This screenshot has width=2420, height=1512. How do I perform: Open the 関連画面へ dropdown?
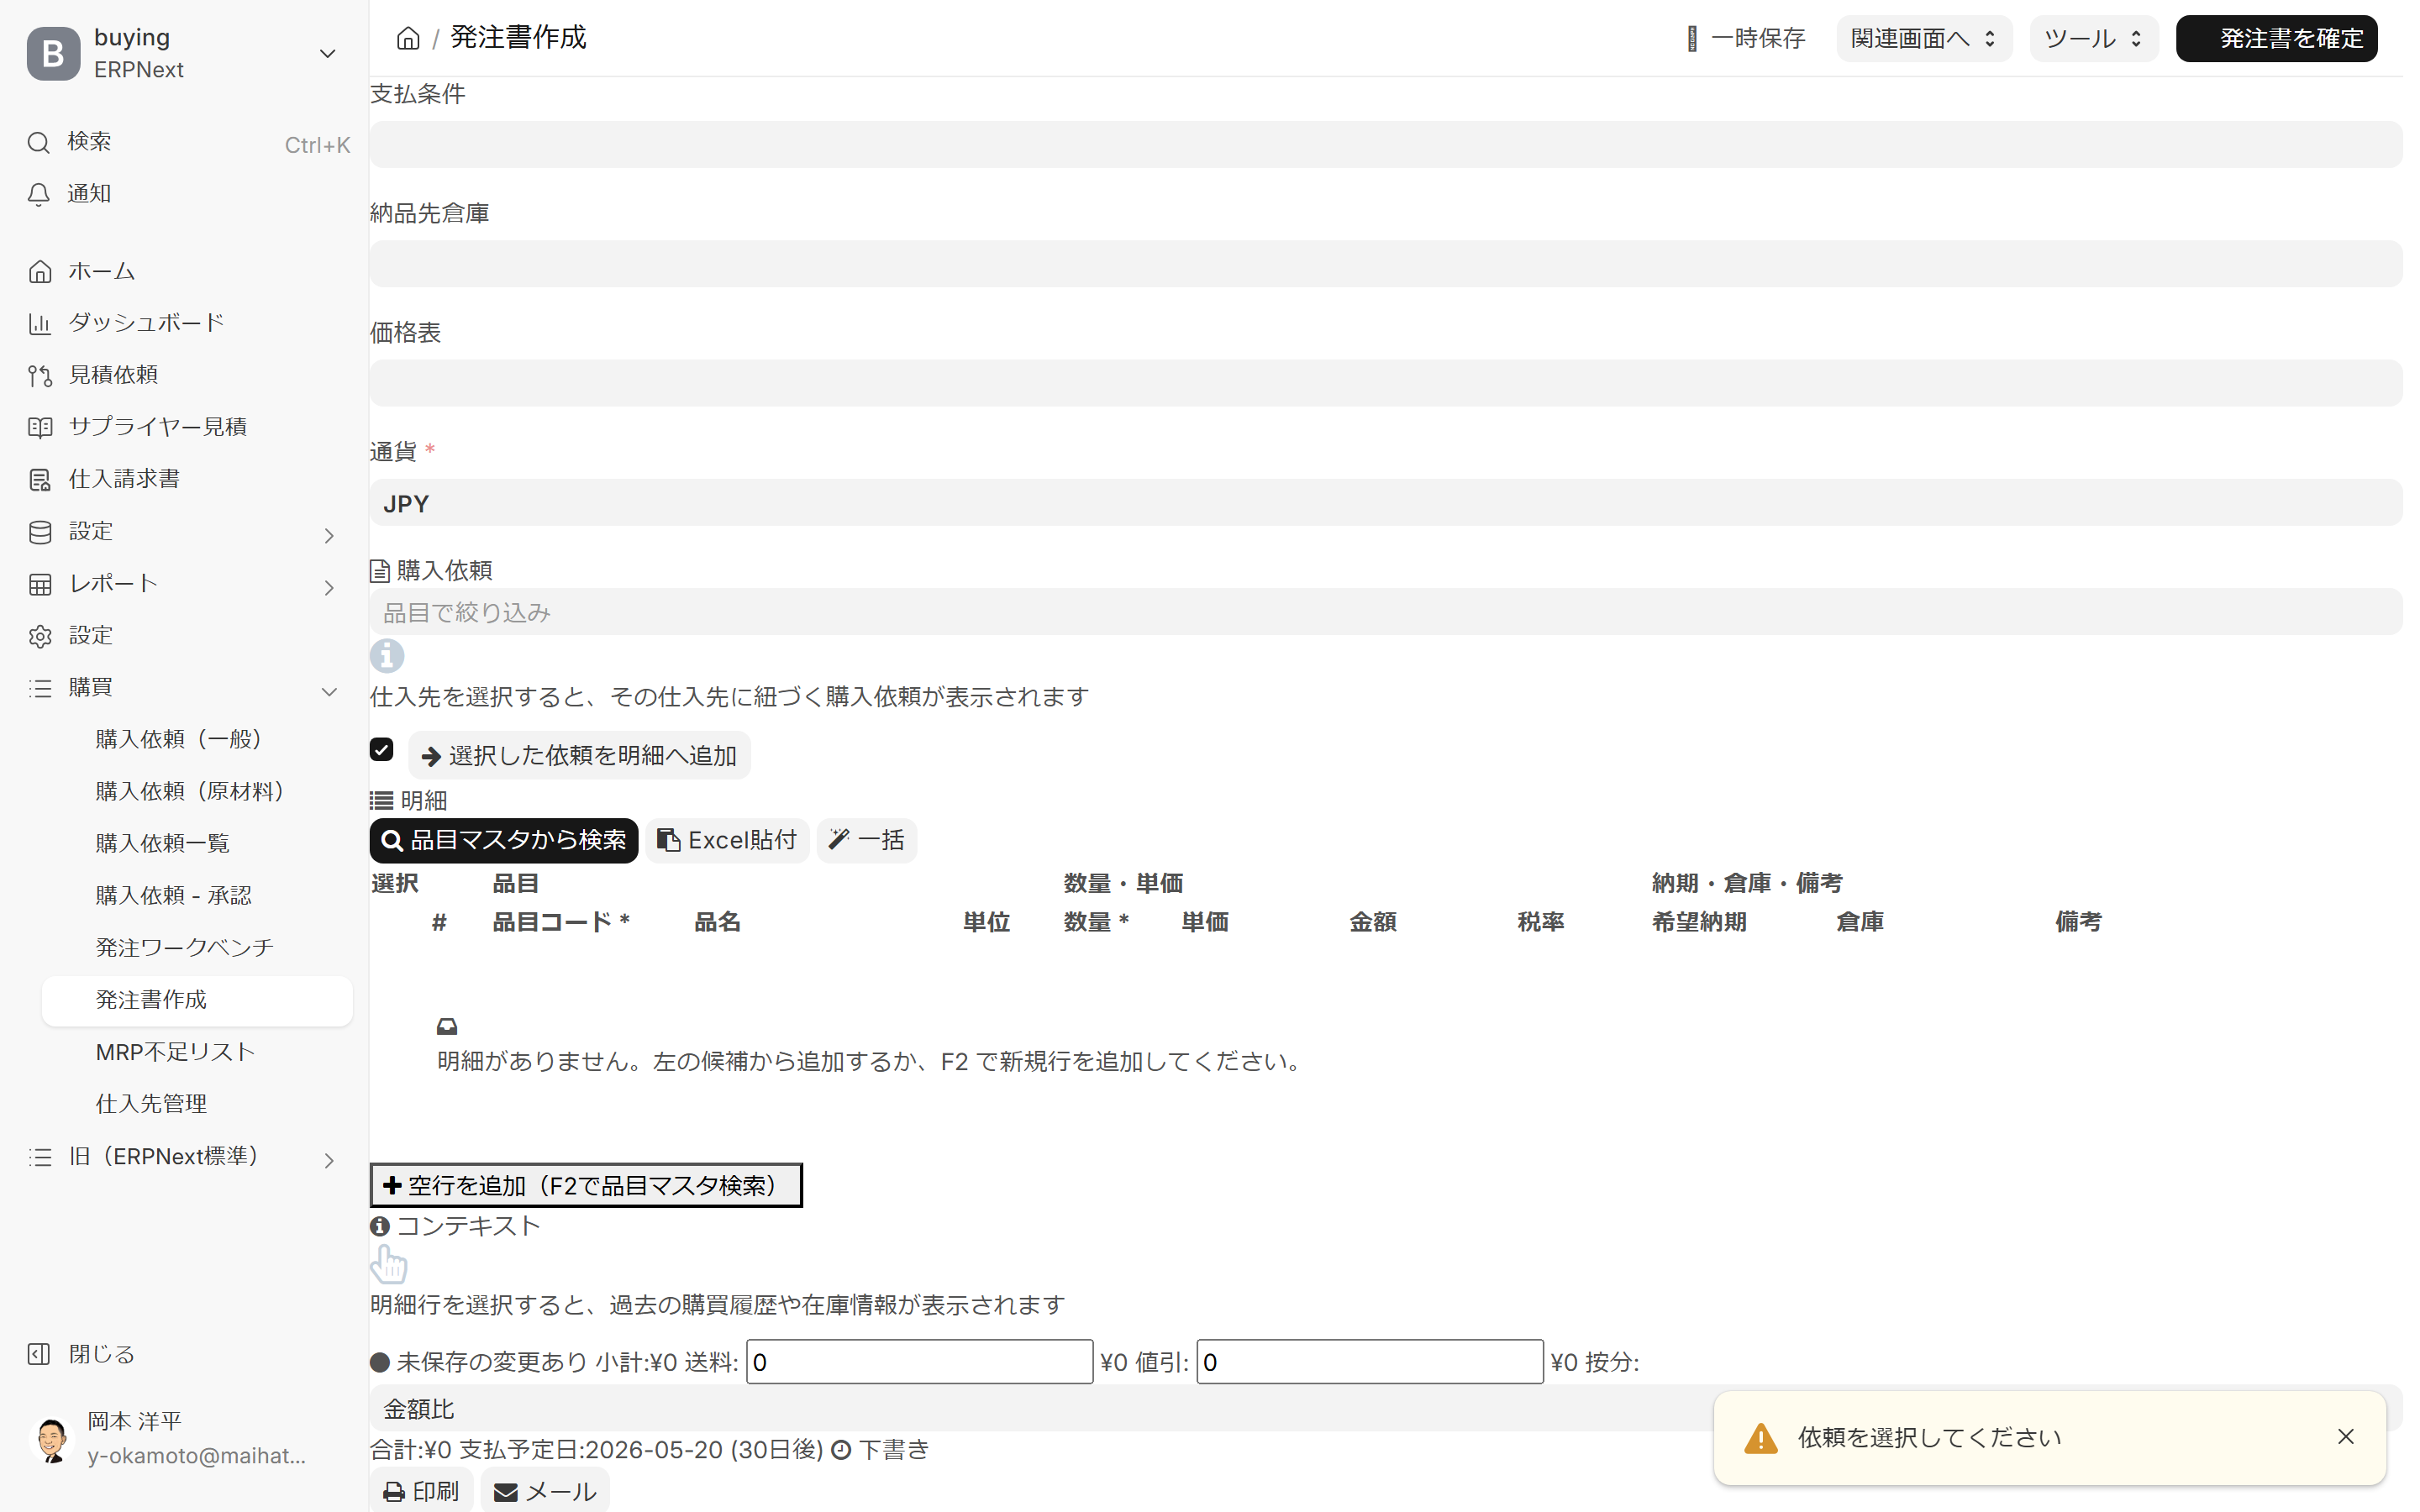click(x=1923, y=39)
